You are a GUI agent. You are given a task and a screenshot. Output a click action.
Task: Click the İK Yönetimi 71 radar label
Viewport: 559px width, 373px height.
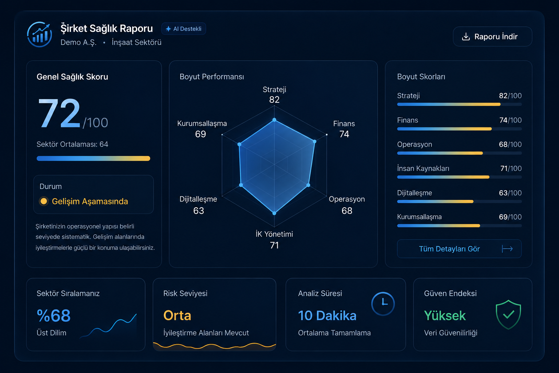(274, 240)
